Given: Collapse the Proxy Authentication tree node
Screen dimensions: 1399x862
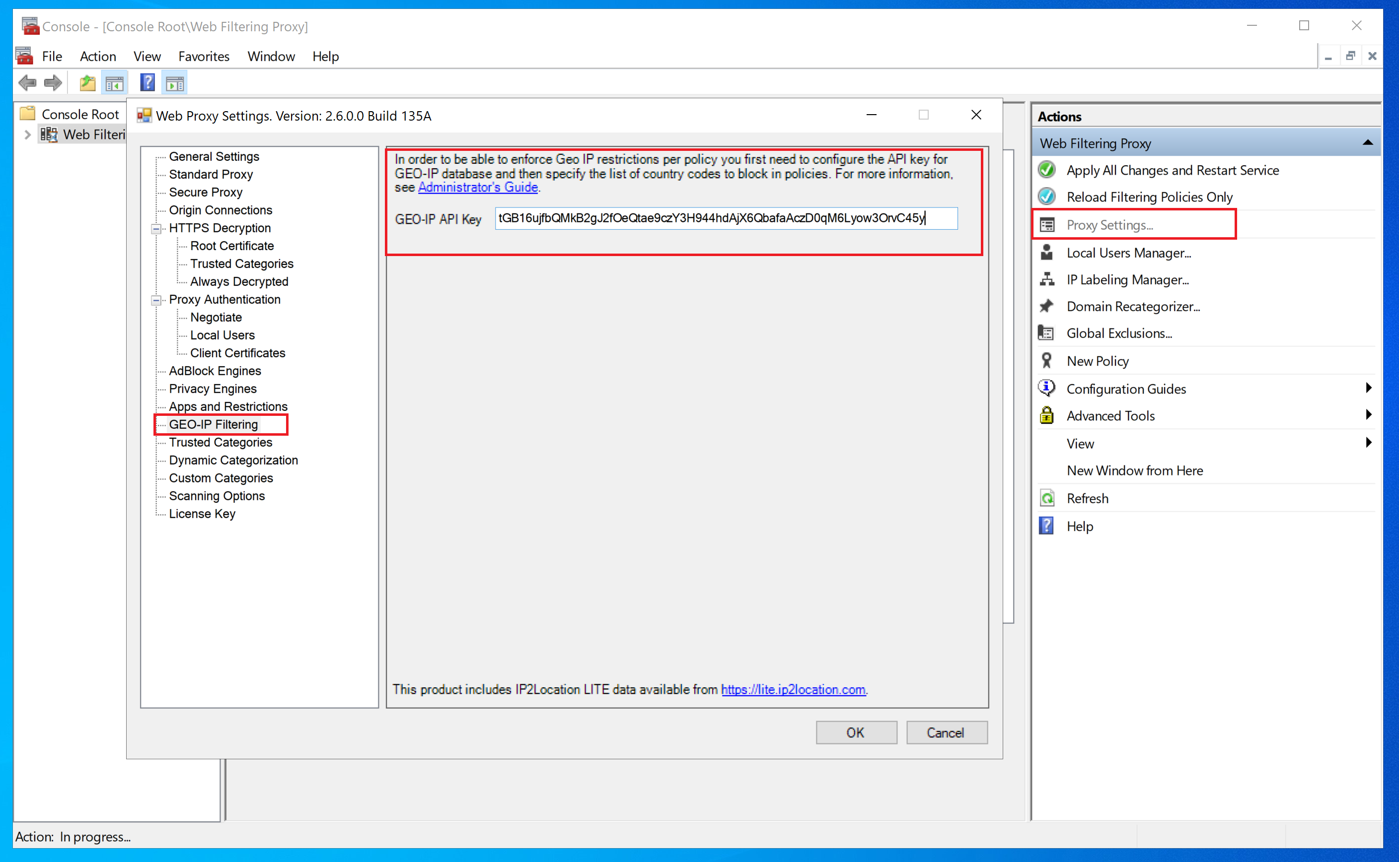Looking at the screenshot, I should pos(156,300).
